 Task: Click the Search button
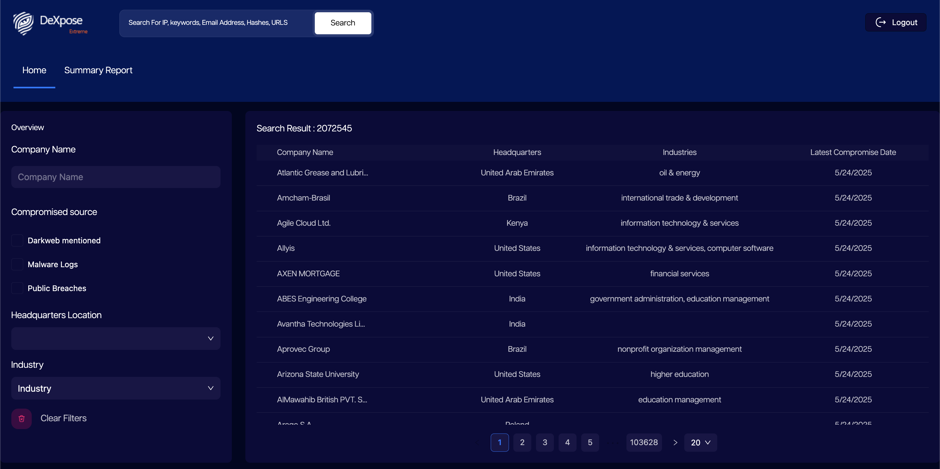pyautogui.click(x=343, y=23)
